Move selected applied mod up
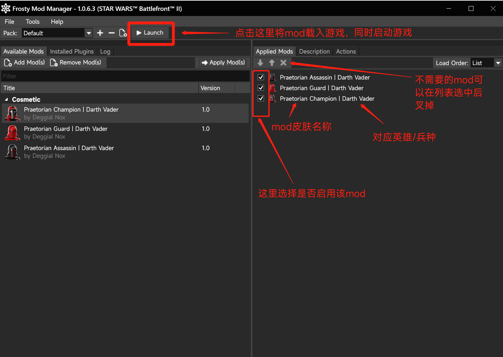The image size is (503, 357). point(272,63)
